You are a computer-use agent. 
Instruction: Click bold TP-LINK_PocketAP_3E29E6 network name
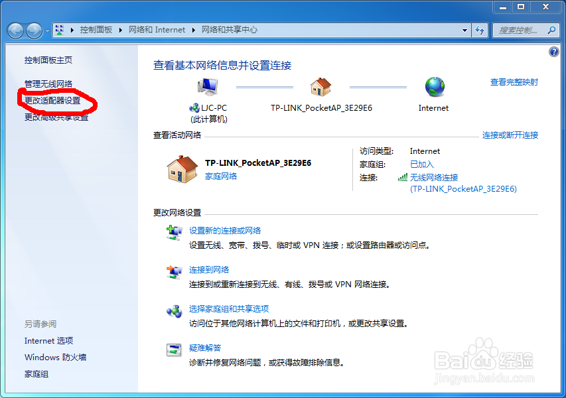tap(258, 163)
